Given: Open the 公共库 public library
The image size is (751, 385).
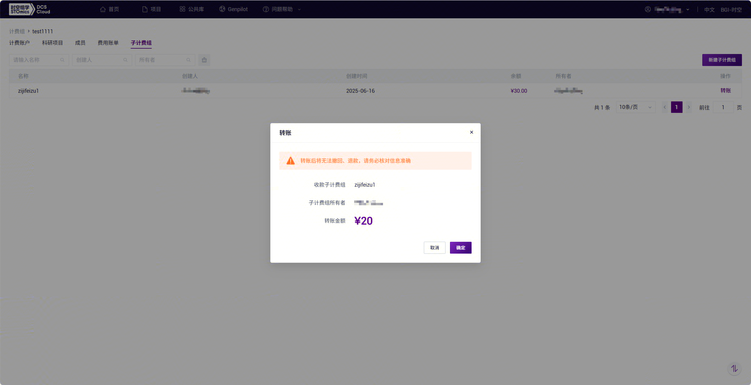Looking at the screenshot, I should (192, 9).
